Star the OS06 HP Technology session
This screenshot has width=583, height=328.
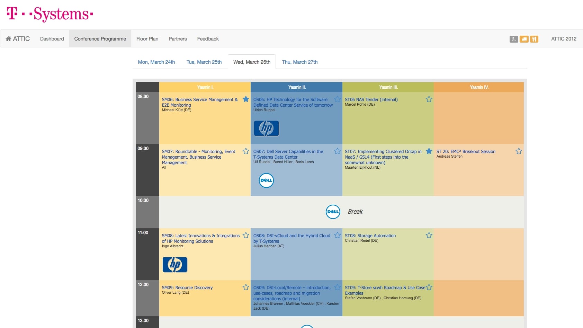click(338, 99)
